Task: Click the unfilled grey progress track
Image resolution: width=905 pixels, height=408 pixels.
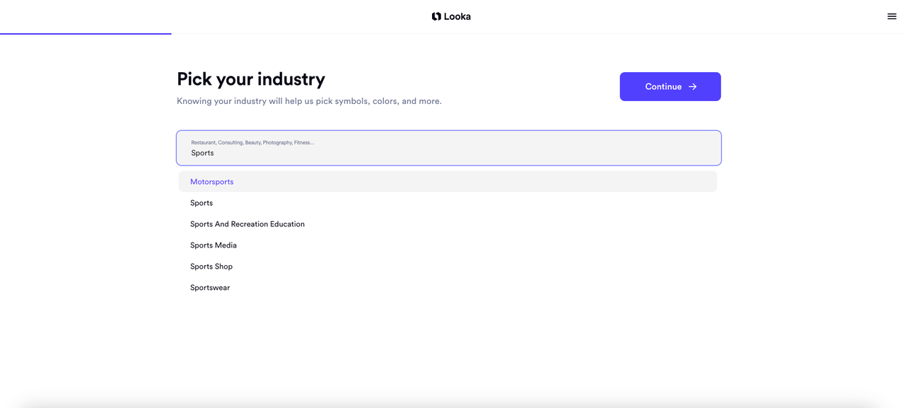Action: point(537,33)
